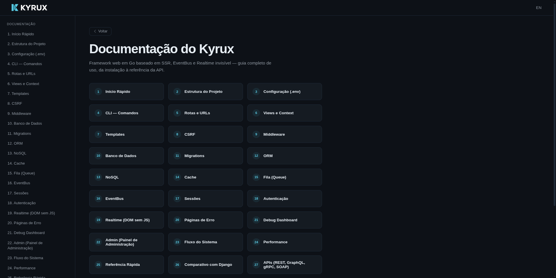Open the Configuração (.env) card
This screenshot has height=278, width=556.
click(x=285, y=92)
